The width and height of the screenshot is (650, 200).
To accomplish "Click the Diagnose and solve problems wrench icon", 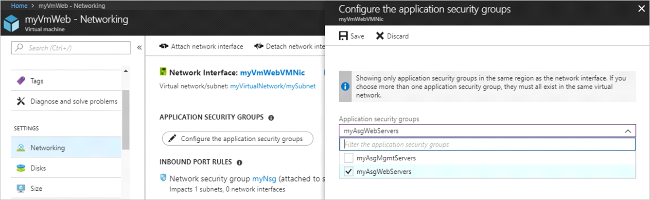I will coord(21,101).
